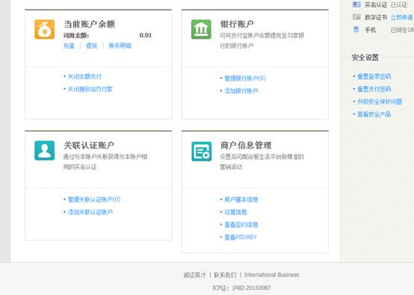
Task: Click the ICP证 license number text
Action: pos(241,288)
